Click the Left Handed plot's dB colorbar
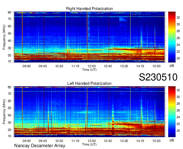Image resolution: width=183 pixels, height=149 pixels. tap(172, 112)
